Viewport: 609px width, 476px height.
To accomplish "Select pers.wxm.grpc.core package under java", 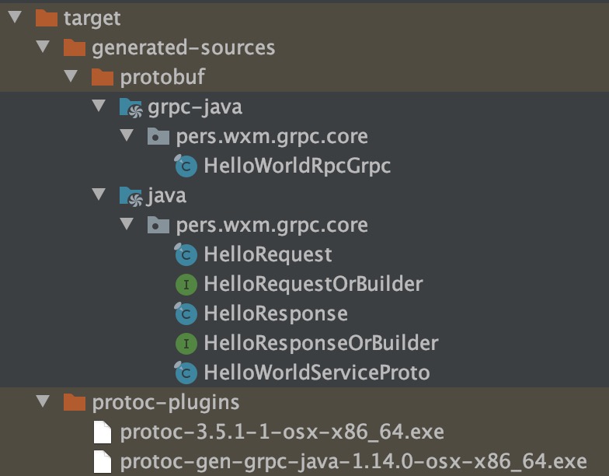I will [x=272, y=225].
